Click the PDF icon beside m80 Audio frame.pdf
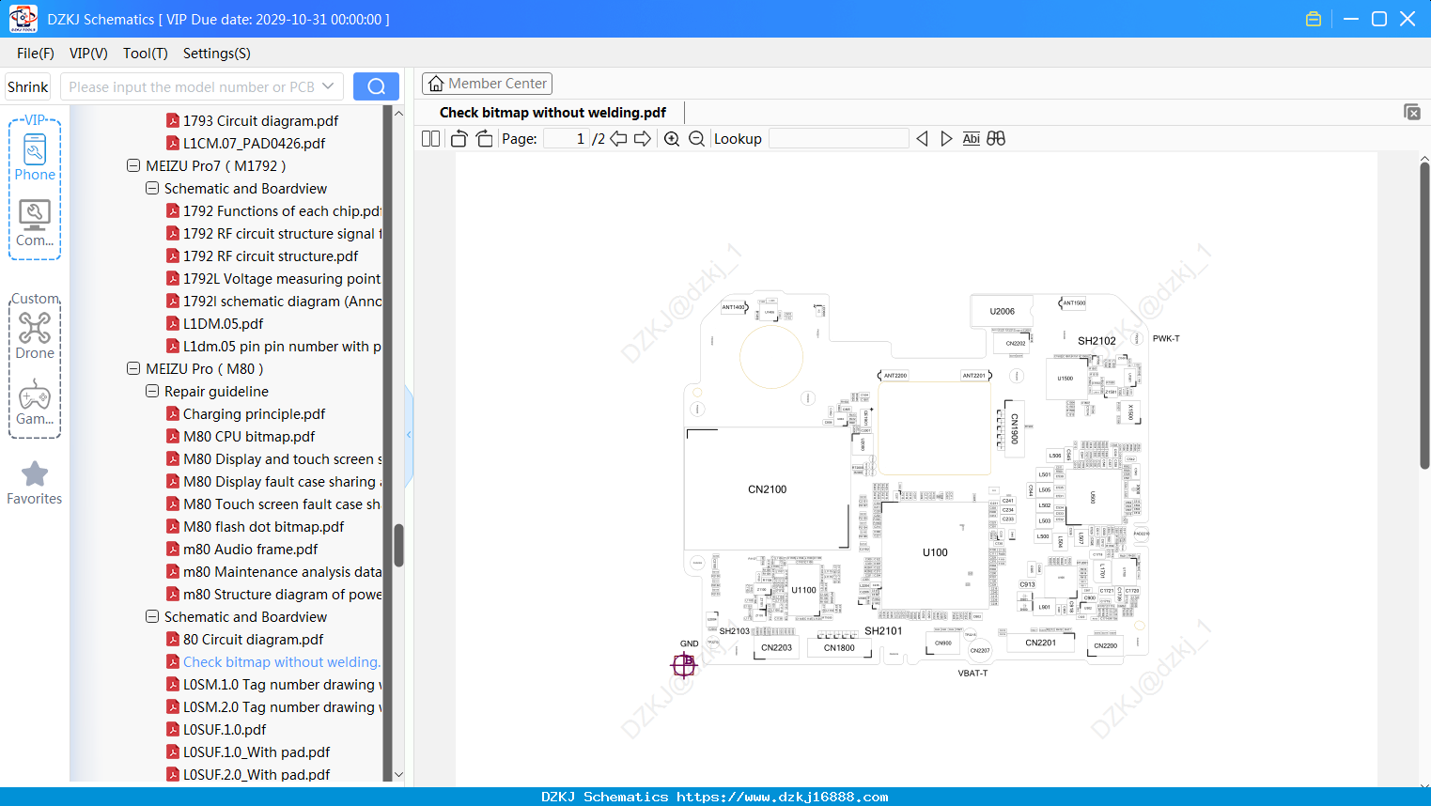This screenshot has width=1431, height=806. [x=173, y=549]
